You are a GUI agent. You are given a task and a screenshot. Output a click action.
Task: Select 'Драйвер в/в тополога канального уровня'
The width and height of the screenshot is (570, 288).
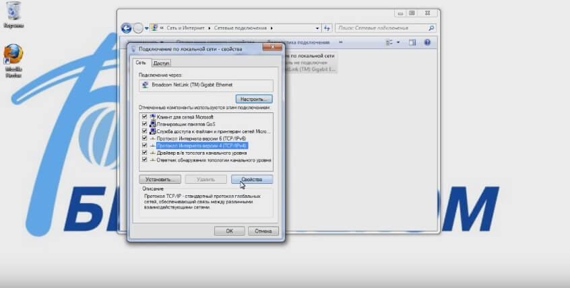pyautogui.click(x=201, y=153)
